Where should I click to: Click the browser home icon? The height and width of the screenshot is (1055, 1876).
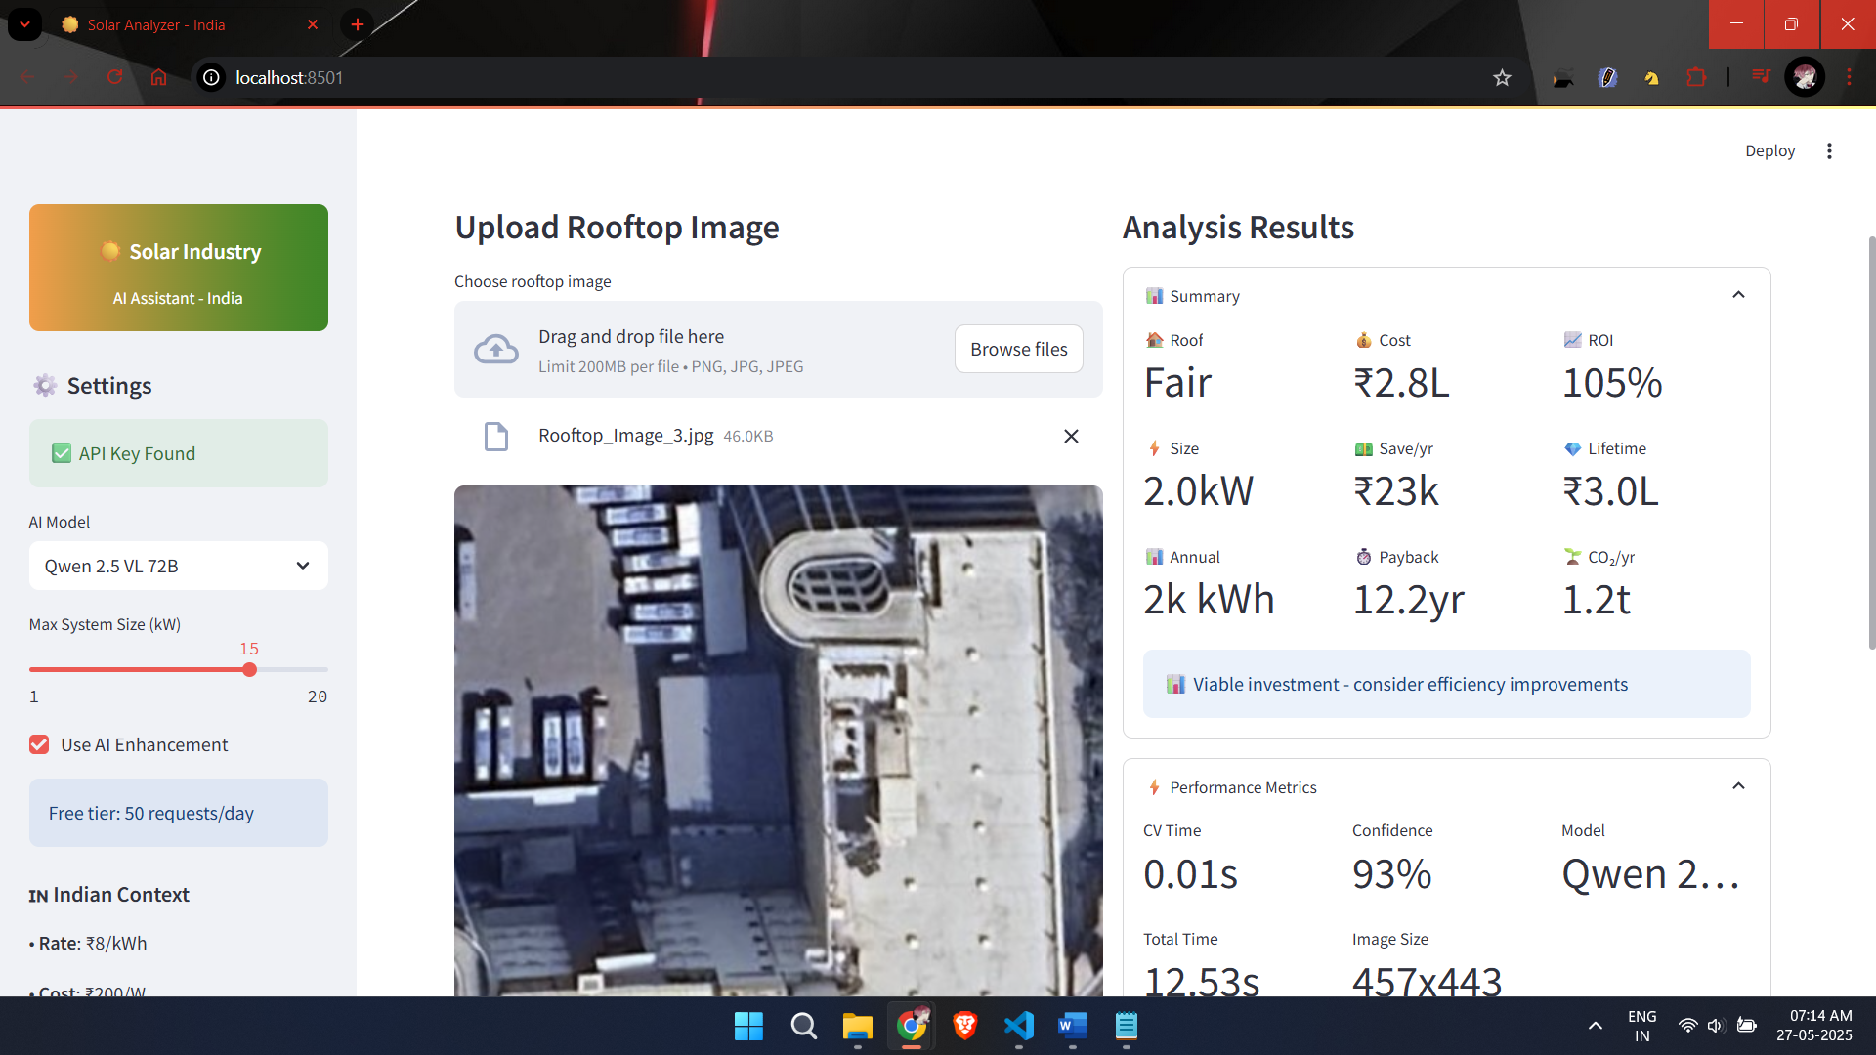point(159,77)
